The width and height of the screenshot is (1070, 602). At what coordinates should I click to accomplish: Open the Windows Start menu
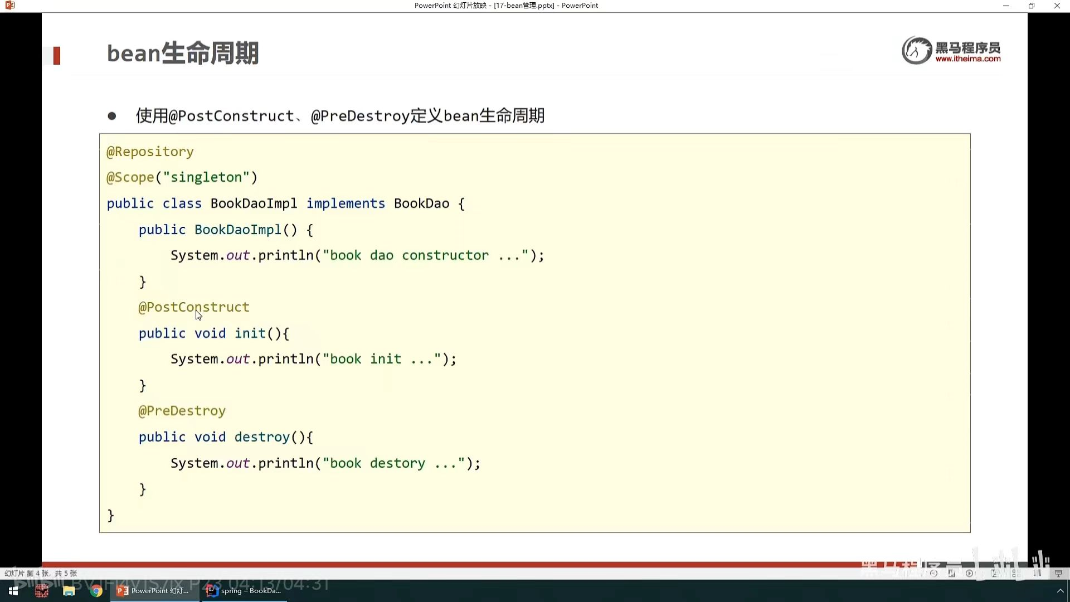pos(13,591)
